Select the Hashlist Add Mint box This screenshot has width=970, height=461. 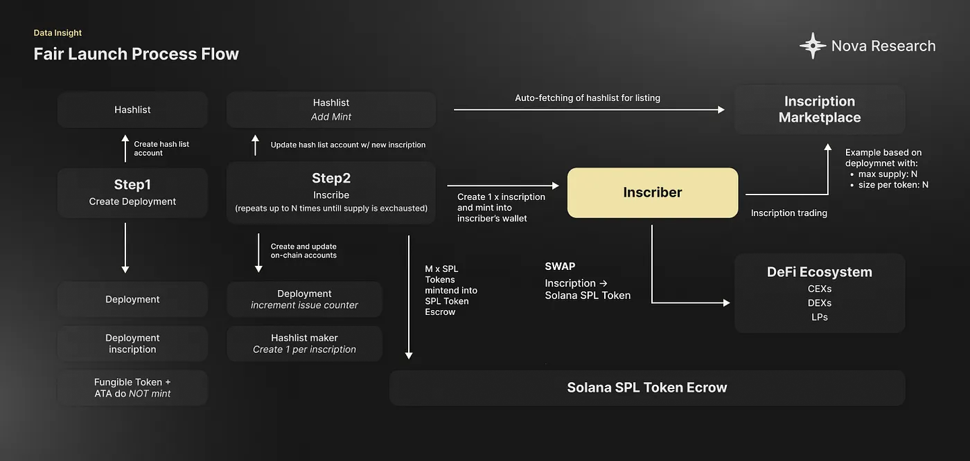pos(331,109)
